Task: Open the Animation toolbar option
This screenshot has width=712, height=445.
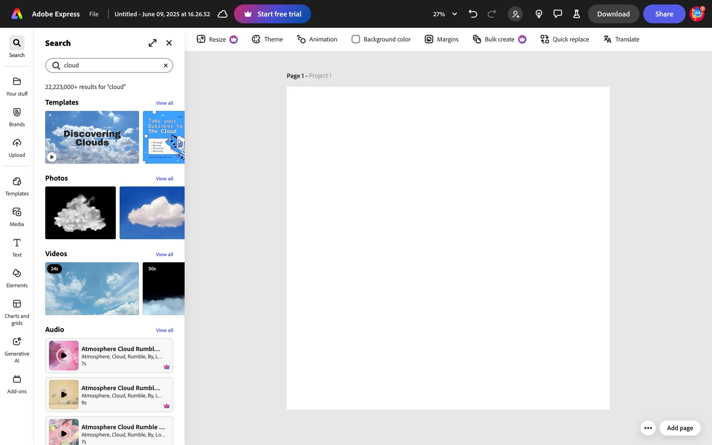Action: pyautogui.click(x=317, y=39)
